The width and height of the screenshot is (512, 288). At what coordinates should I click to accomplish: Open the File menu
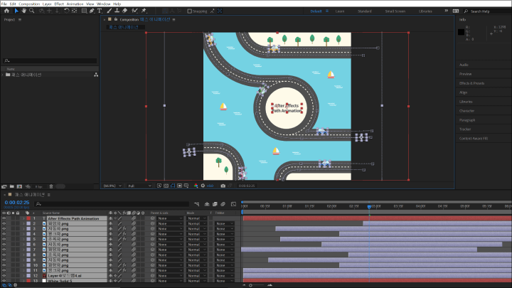coord(4,4)
